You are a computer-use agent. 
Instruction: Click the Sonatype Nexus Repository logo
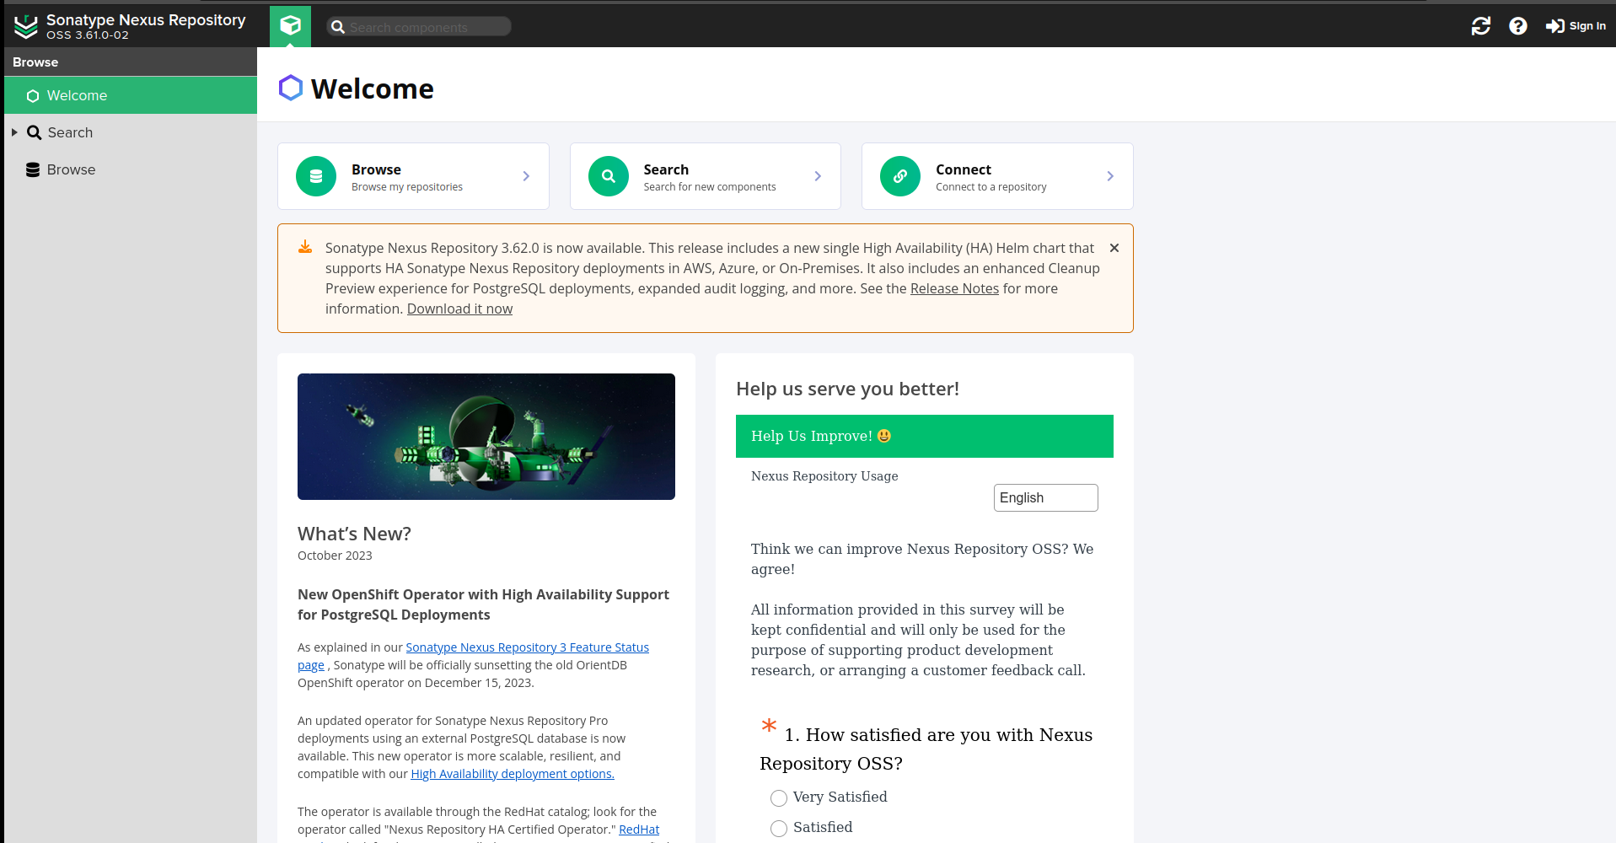point(26,26)
